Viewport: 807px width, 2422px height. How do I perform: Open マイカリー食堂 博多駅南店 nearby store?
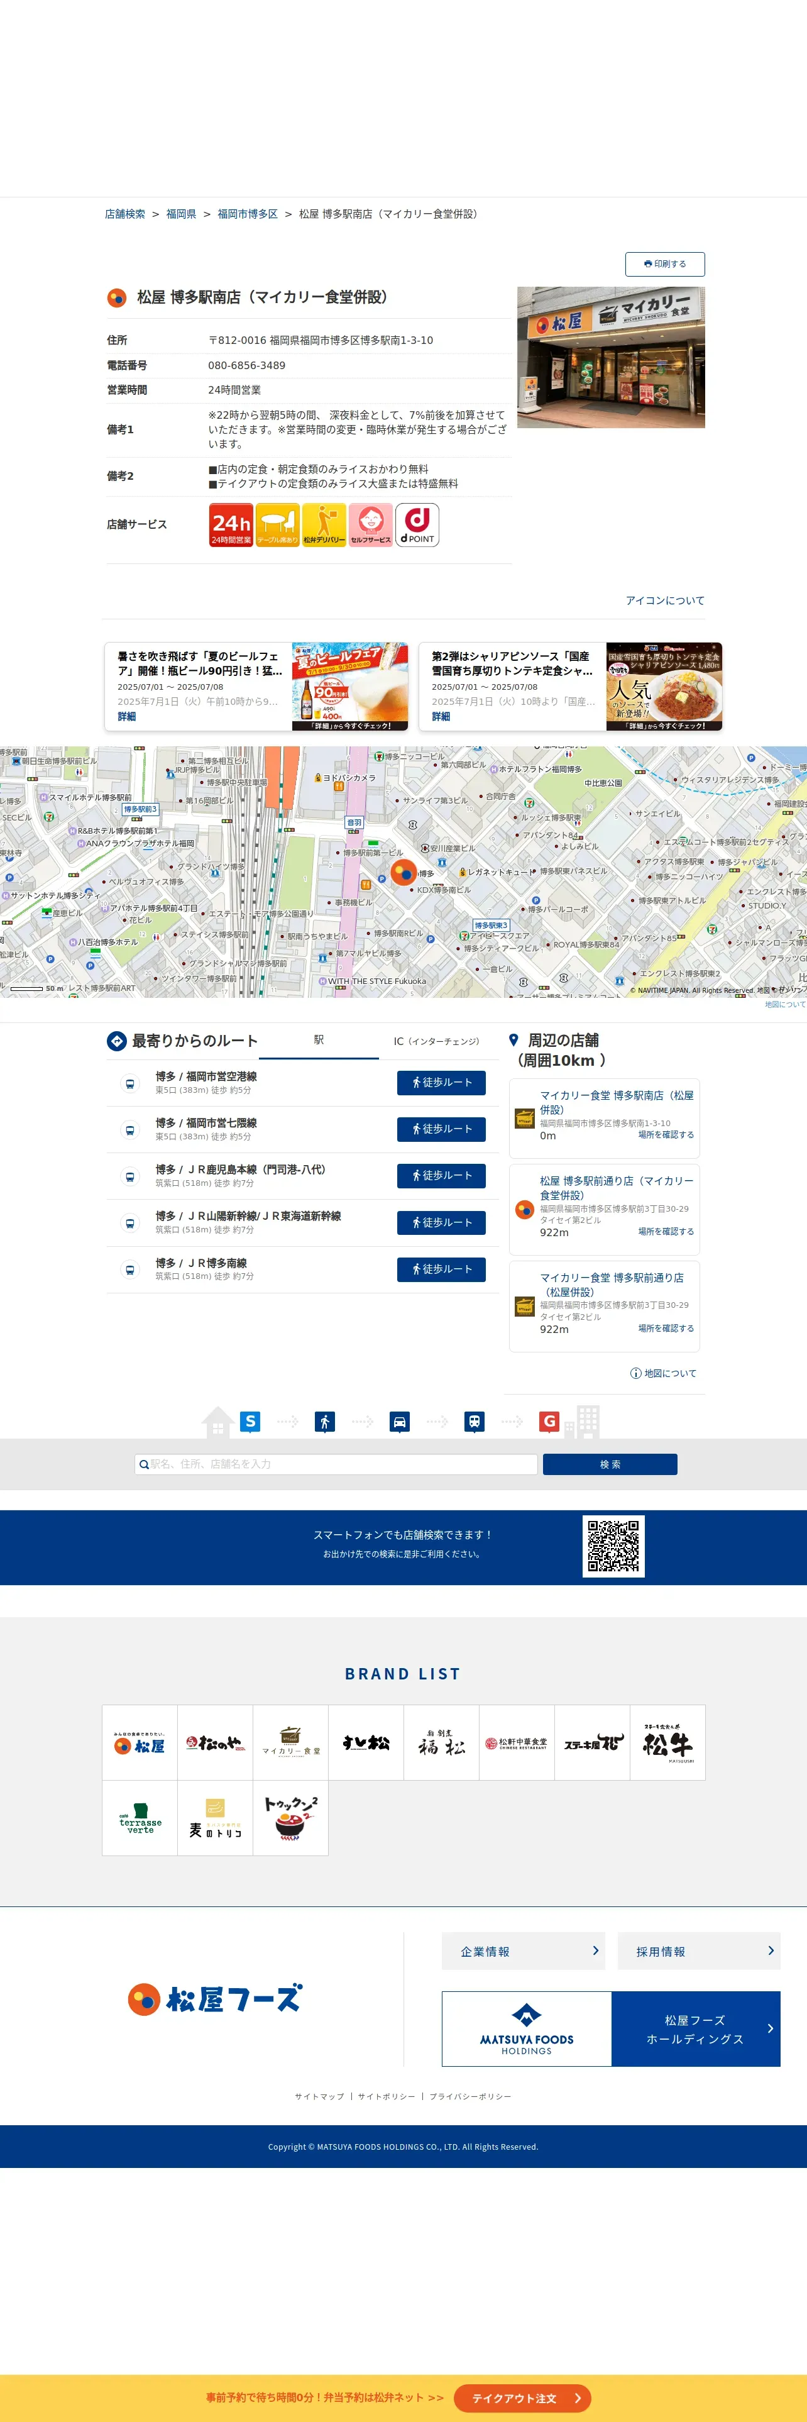(617, 1102)
